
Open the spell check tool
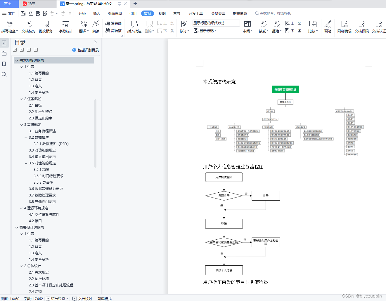[10, 27]
